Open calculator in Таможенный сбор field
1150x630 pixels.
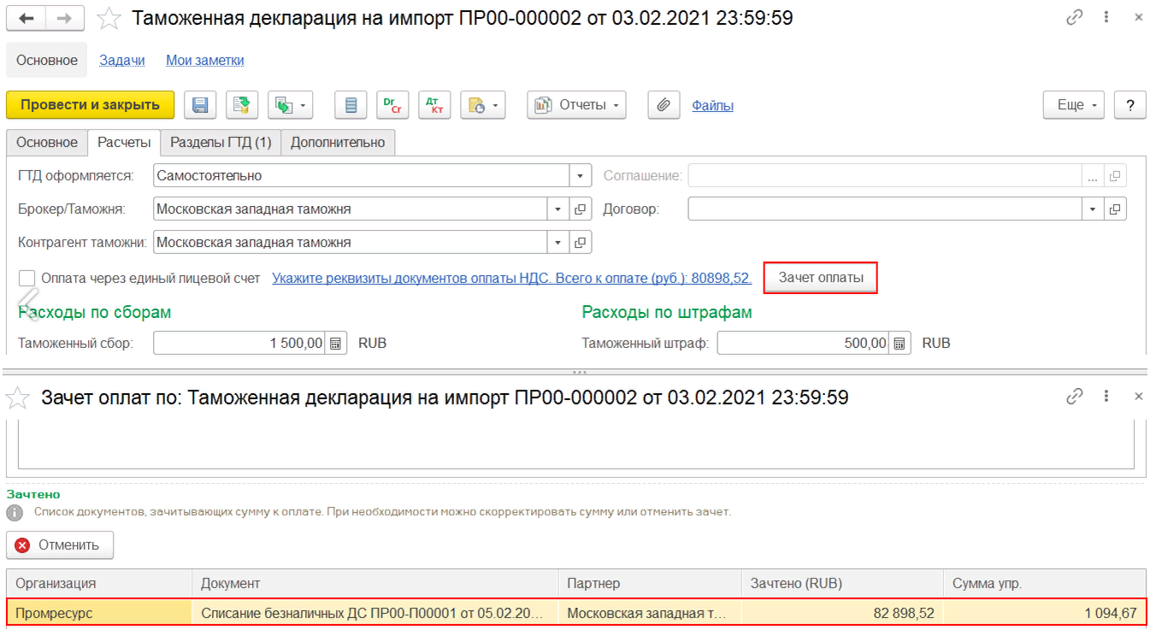(336, 344)
